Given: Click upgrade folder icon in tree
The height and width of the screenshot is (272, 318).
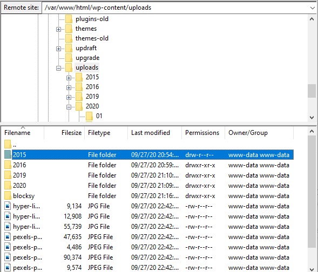Looking at the screenshot, I should point(69,58).
